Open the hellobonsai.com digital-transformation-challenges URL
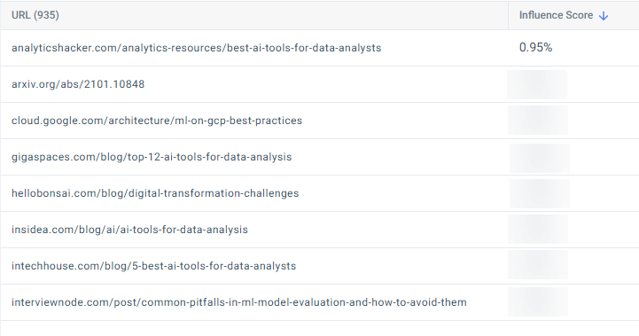The width and height of the screenshot is (639, 336). click(155, 193)
